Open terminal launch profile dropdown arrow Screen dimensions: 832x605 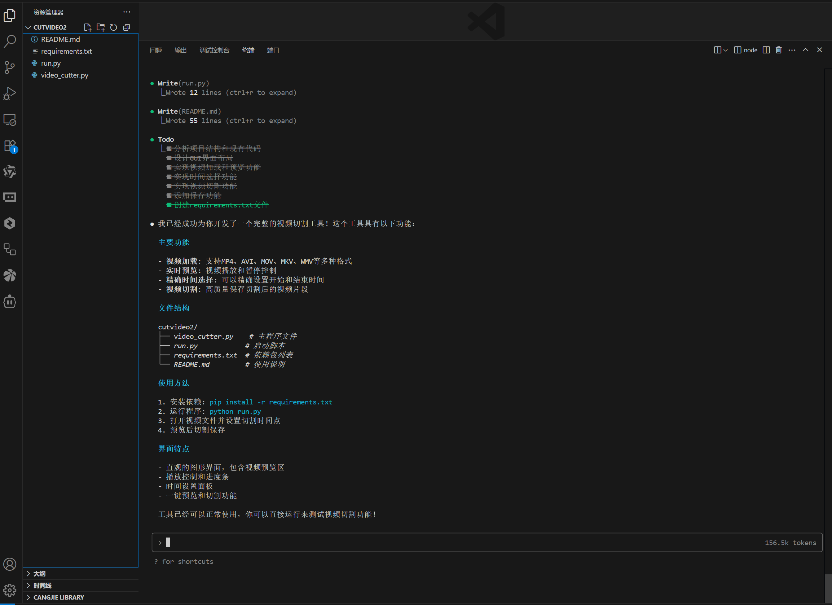725,50
